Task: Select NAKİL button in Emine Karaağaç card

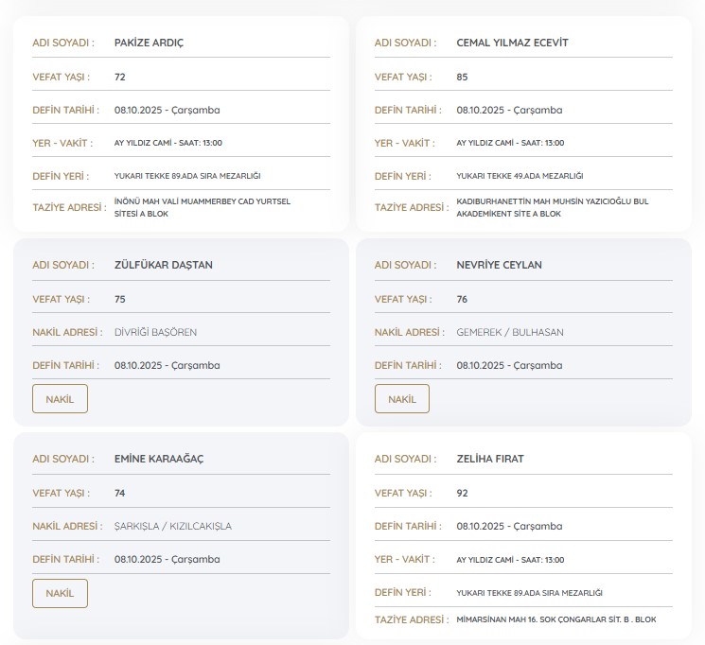Action: [x=60, y=593]
